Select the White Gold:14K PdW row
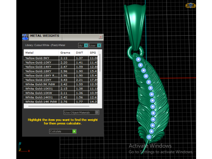This screenshot has height=159, width=212. tap(61, 102)
